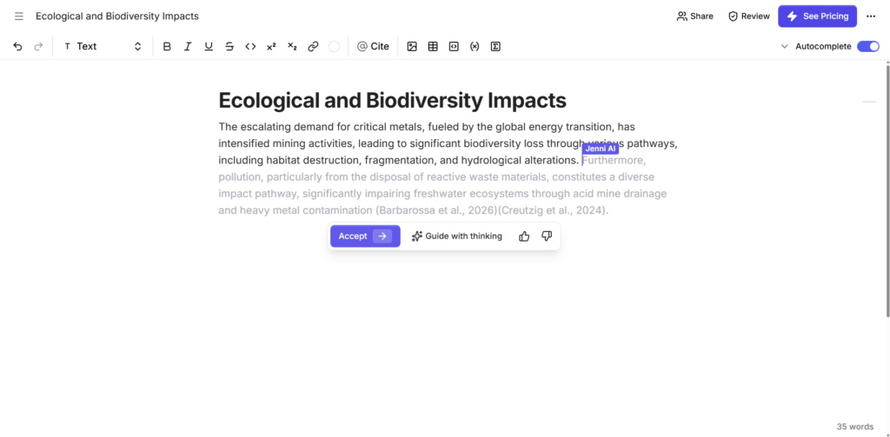Click the document title in header
Viewport: 890px width, 437px height.
point(117,16)
